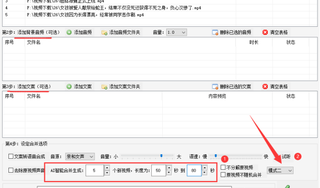Screen dimensions: 320x188
Task: Open the 模式二 mode dropdown
Action: (x=280, y=171)
